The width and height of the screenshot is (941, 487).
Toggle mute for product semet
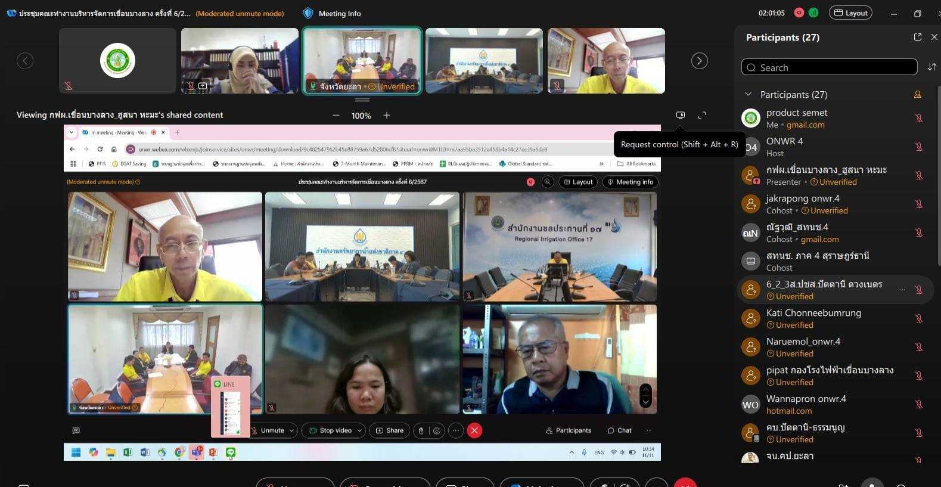point(919,118)
